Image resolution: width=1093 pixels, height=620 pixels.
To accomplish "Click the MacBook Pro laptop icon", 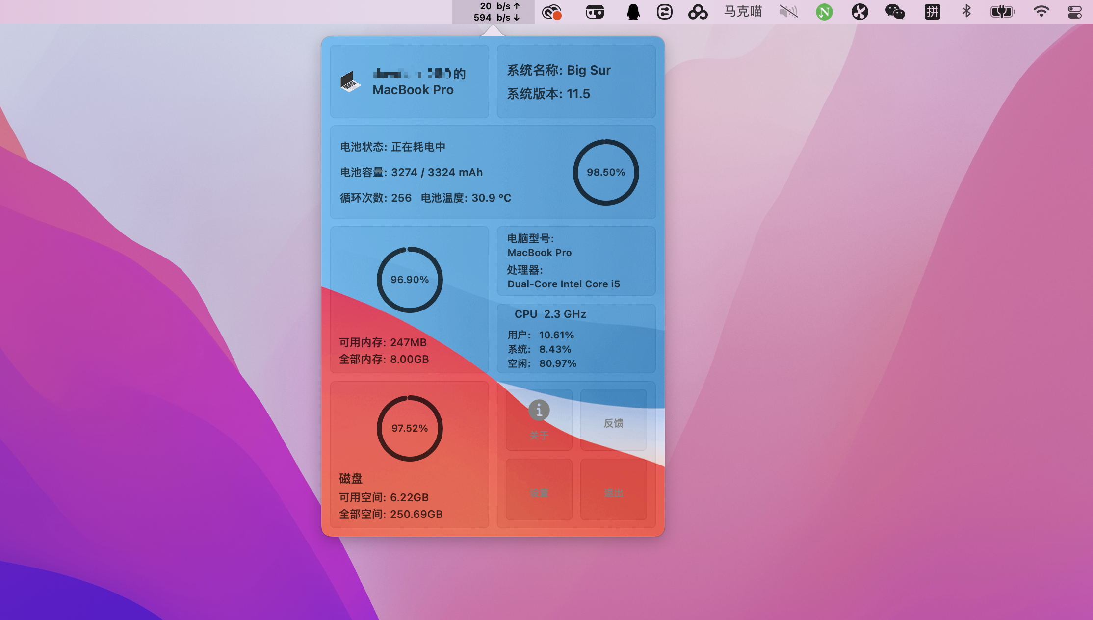I will pyautogui.click(x=350, y=82).
